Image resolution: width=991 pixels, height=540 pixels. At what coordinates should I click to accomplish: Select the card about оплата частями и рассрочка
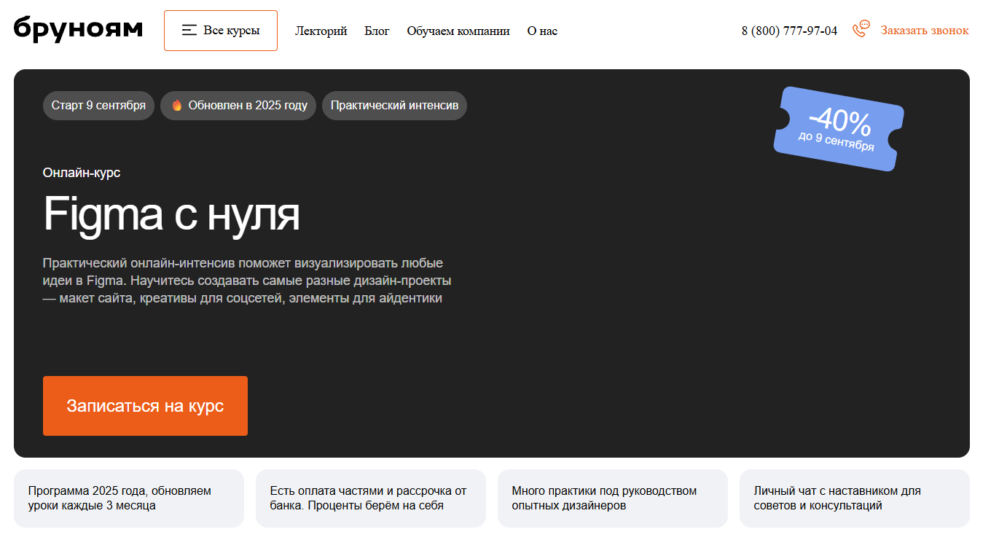[x=370, y=498]
